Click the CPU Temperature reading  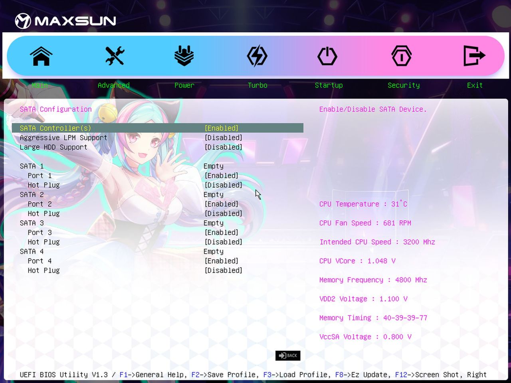tap(363, 204)
